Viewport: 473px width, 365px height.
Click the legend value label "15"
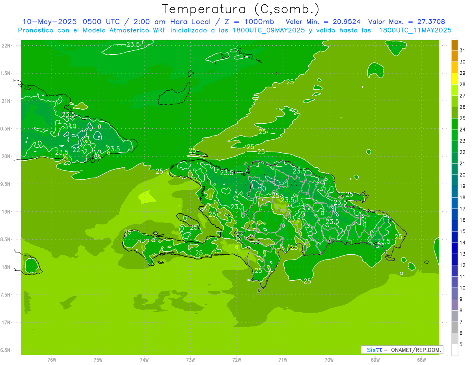click(x=462, y=231)
